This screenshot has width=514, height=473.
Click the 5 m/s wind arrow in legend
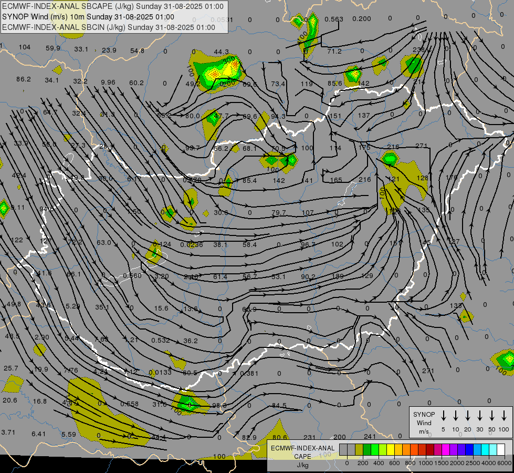[x=443, y=416]
